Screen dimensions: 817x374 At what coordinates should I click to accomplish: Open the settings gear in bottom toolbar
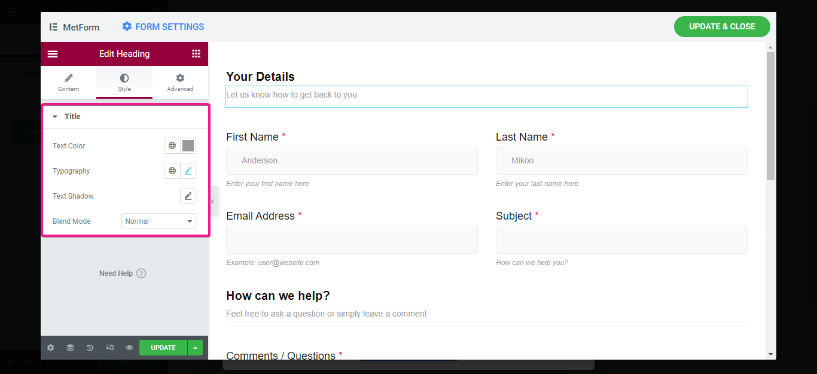tap(50, 348)
